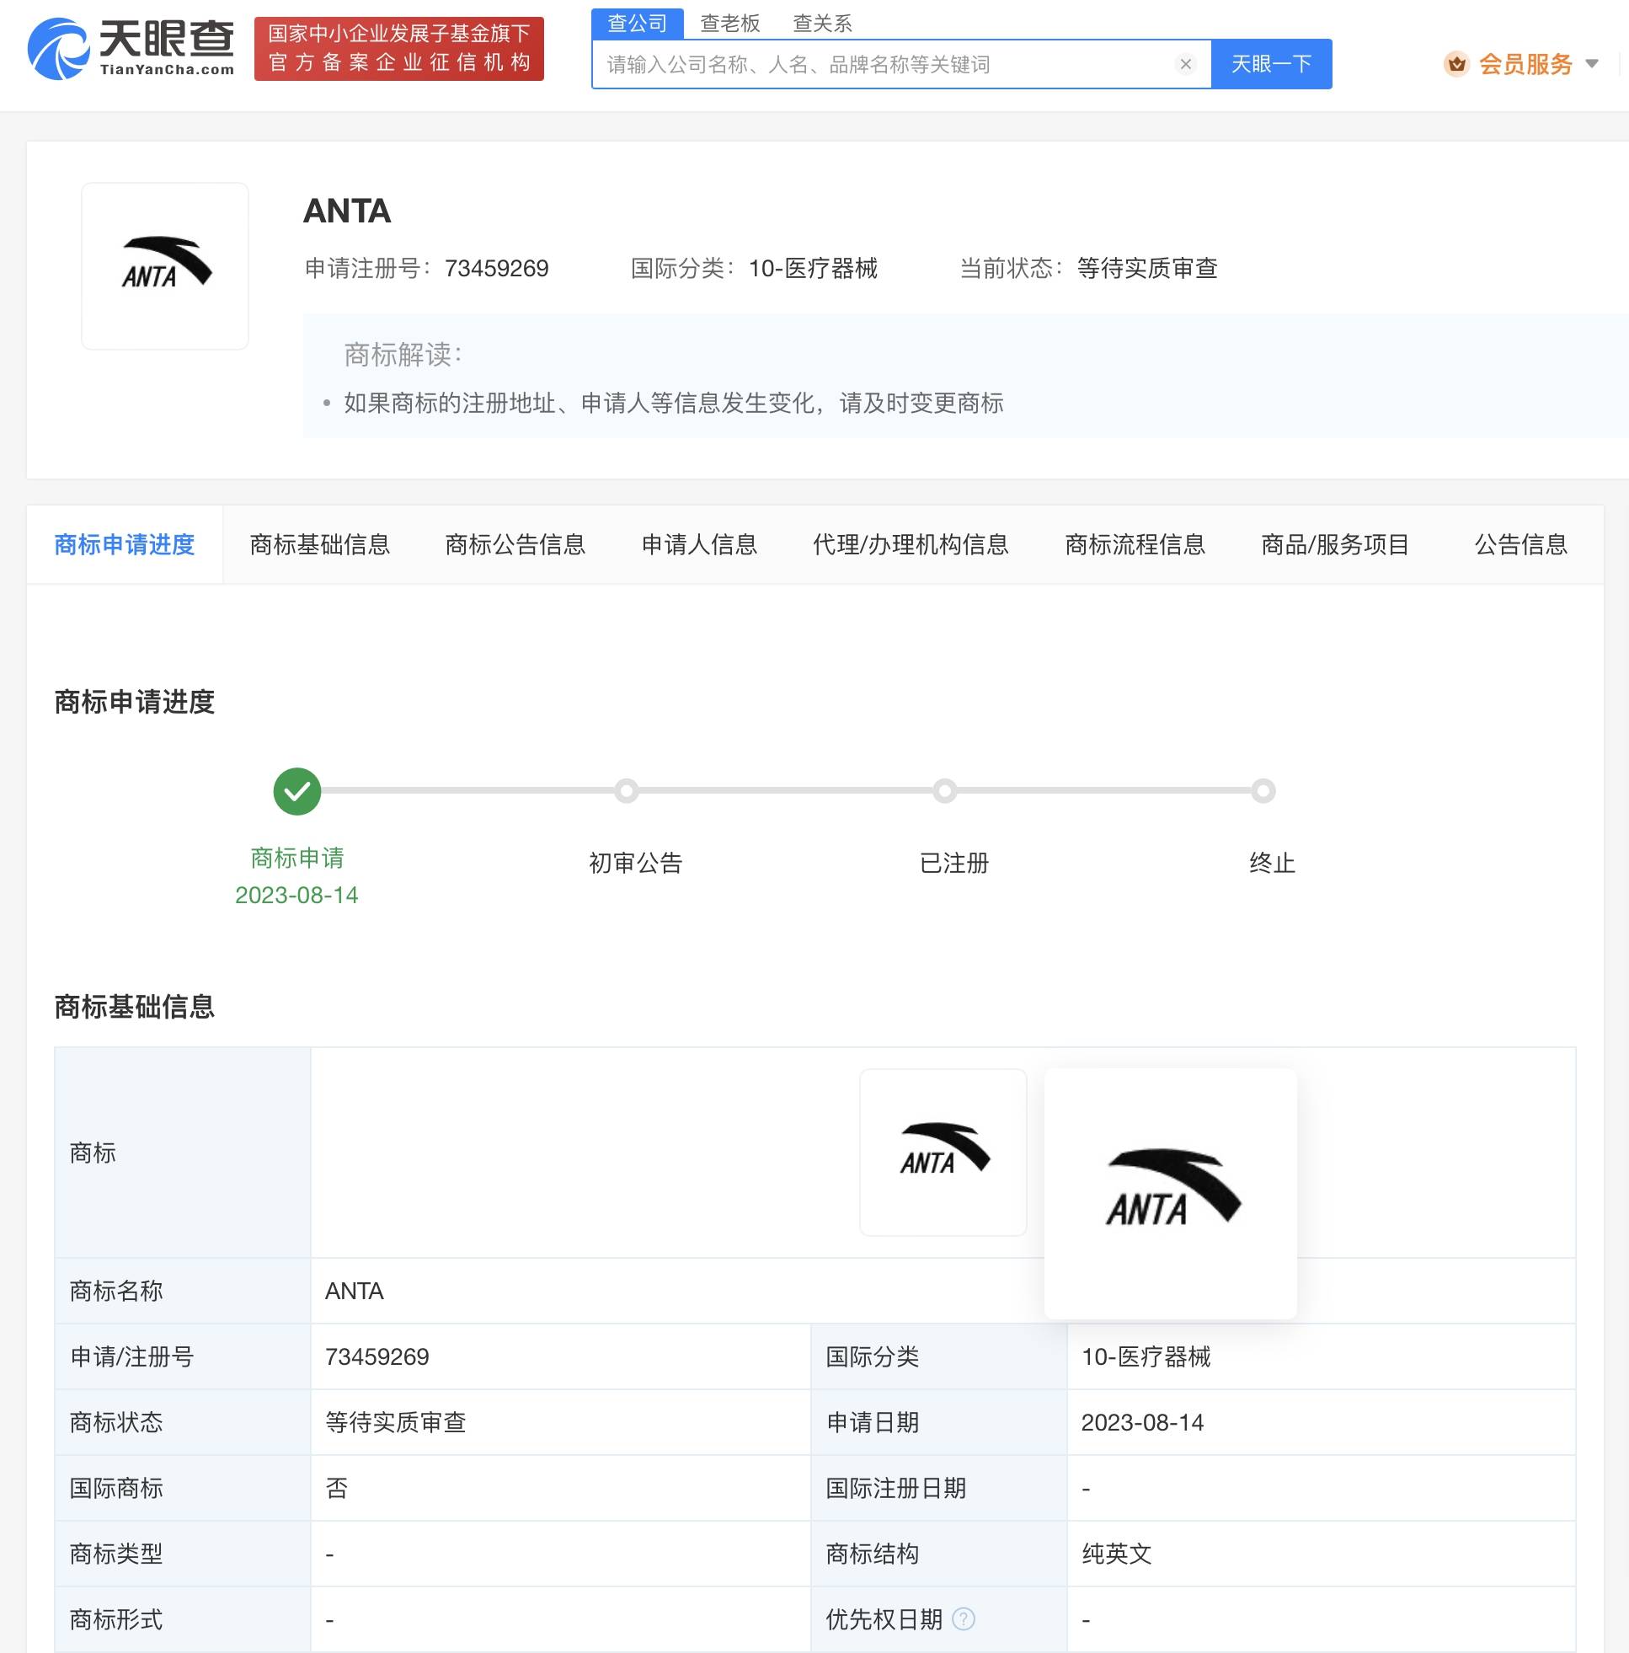Click the TianYanCha logo icon
The image size is (1629, 1653).
(x=58, y=49)
